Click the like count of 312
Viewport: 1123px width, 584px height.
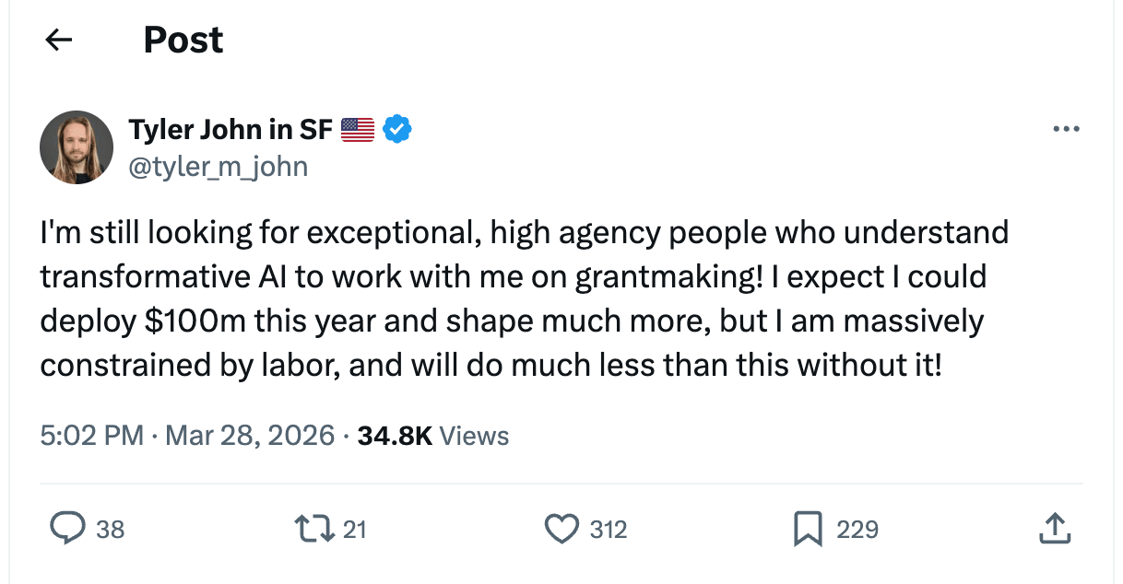[609, 529]
